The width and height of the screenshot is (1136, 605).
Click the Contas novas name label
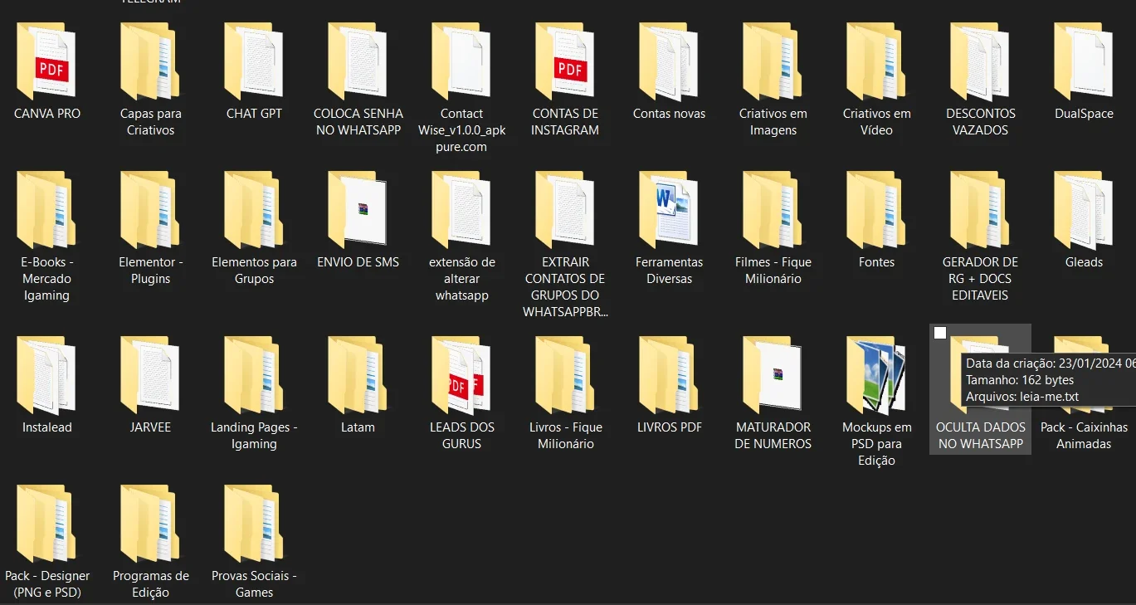(x=669, y=114)
